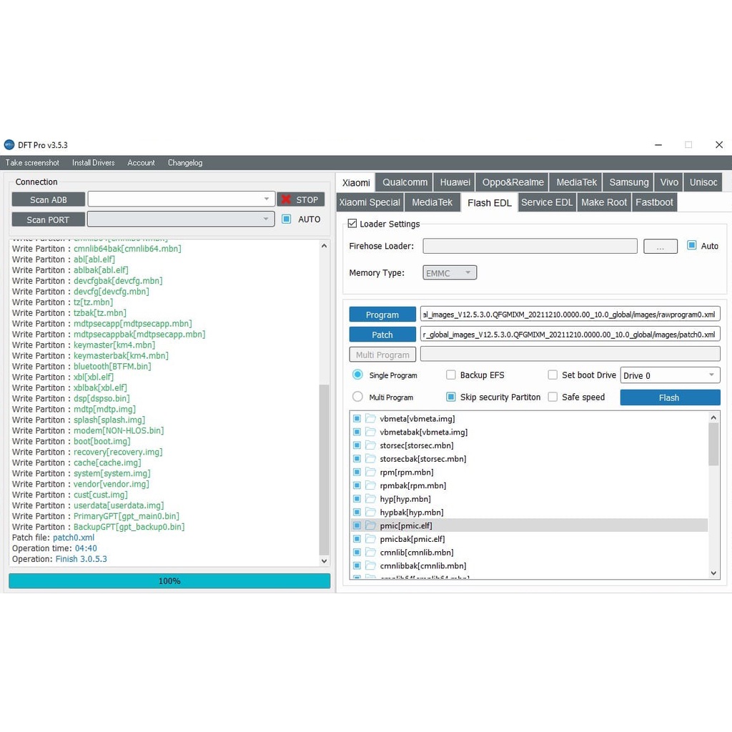Click folder icon beside pmicbak[pmic.elf]
732x732 pixels.
point(370,539)
